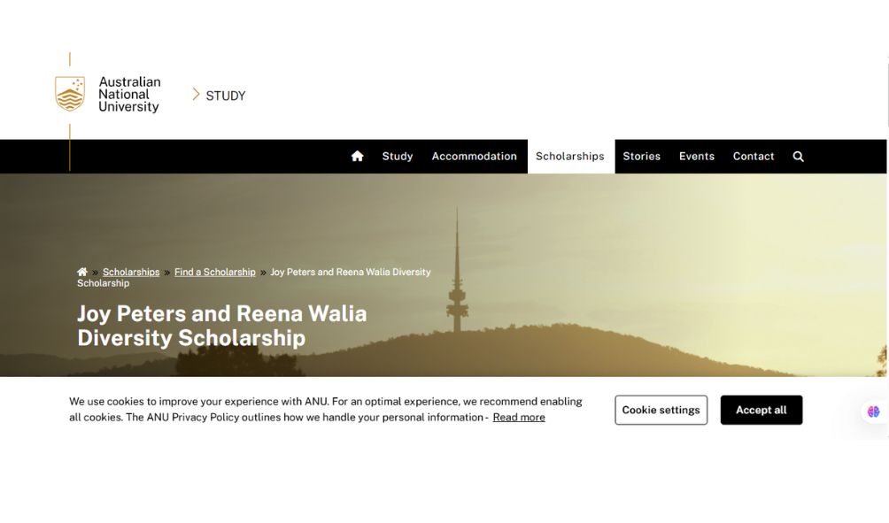Follow the Find a Scholarship breadcrumb
The image size is (889, 523).
click(215, 272)
